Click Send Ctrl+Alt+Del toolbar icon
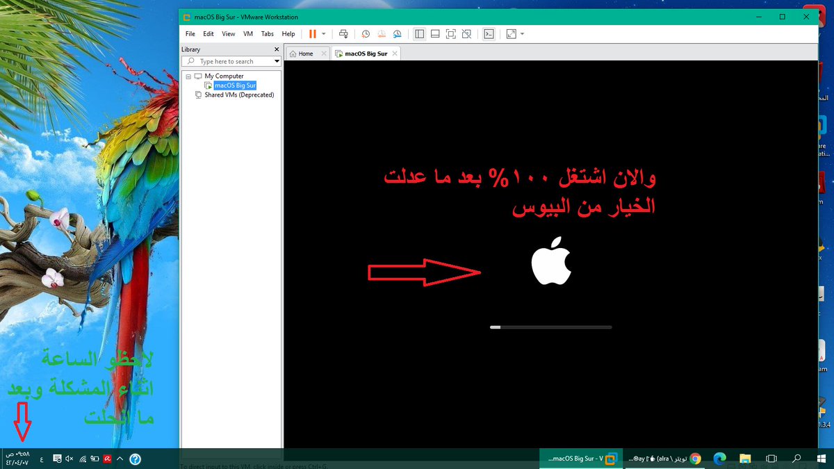 [343, 33]
